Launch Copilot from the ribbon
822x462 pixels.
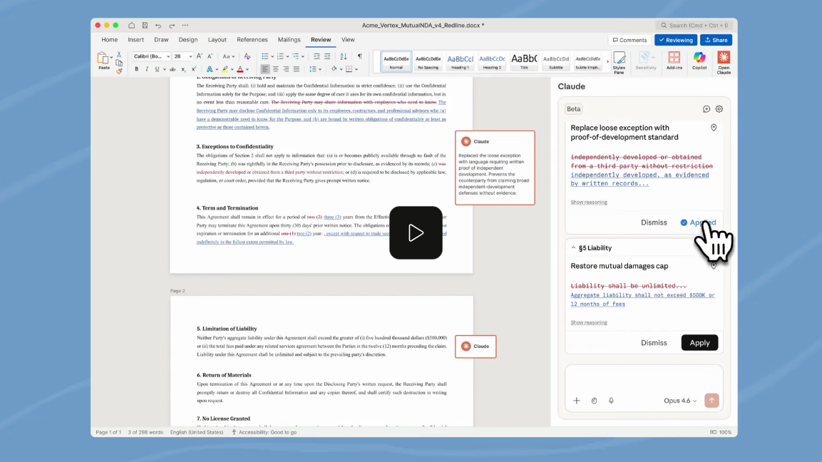[699, 61]
